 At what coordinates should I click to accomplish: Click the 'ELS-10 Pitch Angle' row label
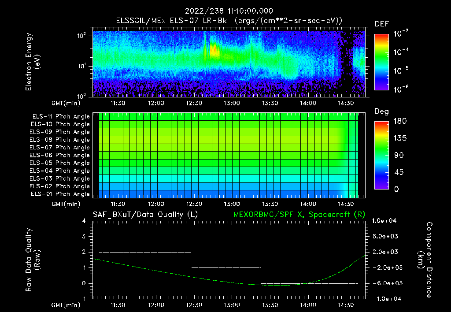point(60,124)
